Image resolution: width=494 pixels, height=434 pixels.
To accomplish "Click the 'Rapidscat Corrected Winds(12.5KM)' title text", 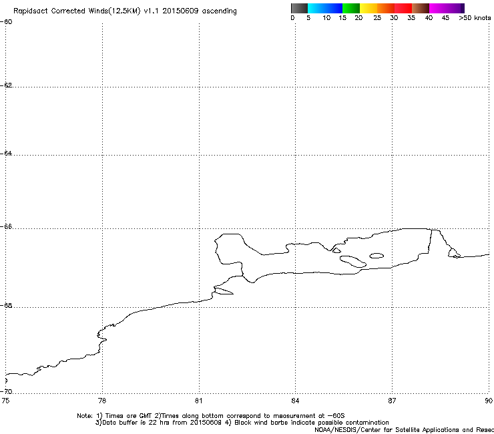I will pos(77,11).
